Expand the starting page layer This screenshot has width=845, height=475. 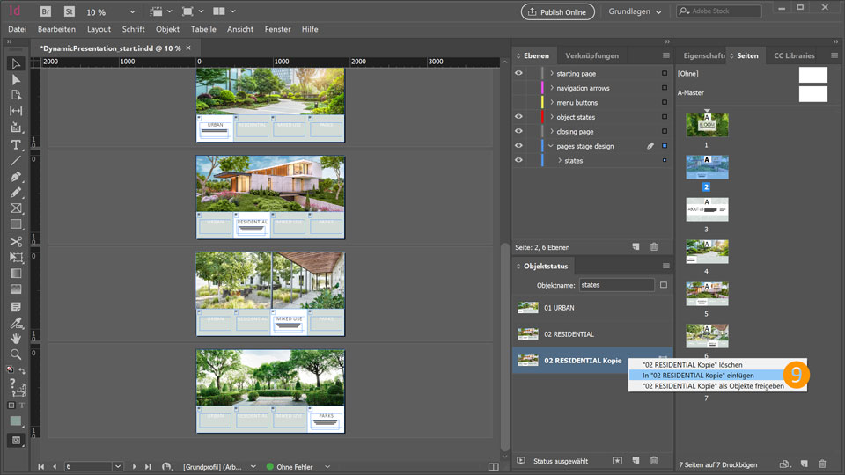tap(551, 73)
